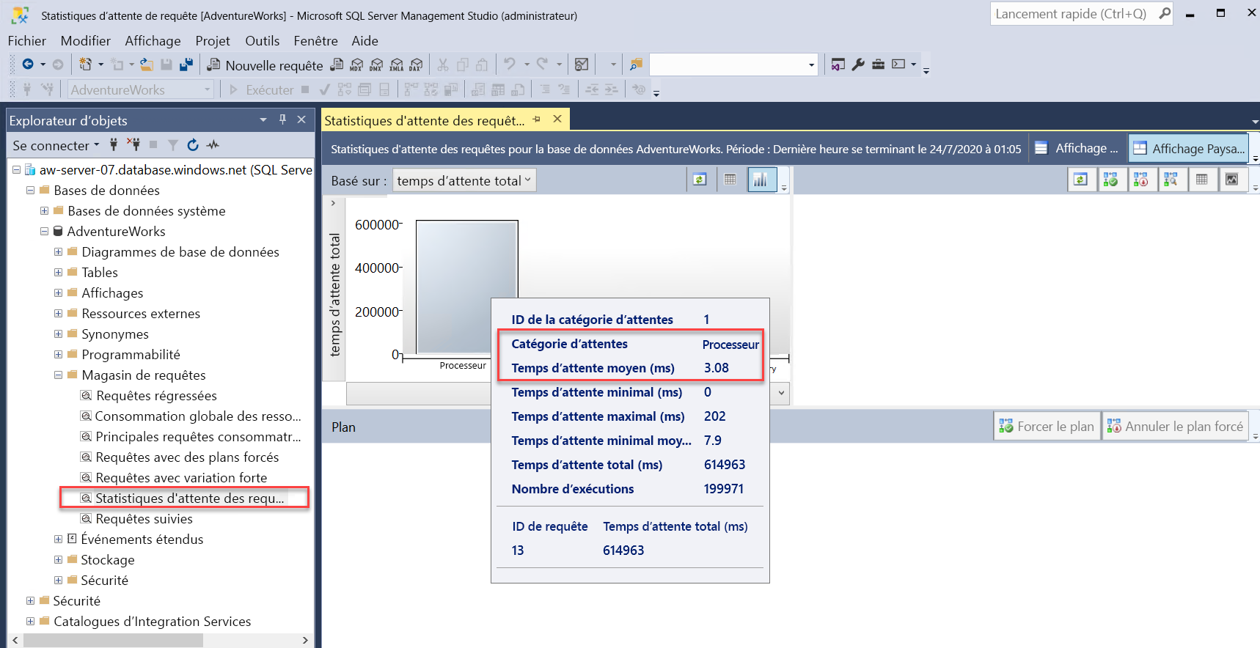The image size is (1260, 648).
Task: Click unforce plan icon in plan toolbar
Action: (x=1140, y=180)
